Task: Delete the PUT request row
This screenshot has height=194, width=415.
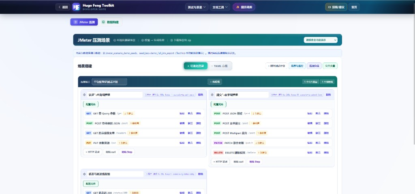Action: (x=199, y=143)
